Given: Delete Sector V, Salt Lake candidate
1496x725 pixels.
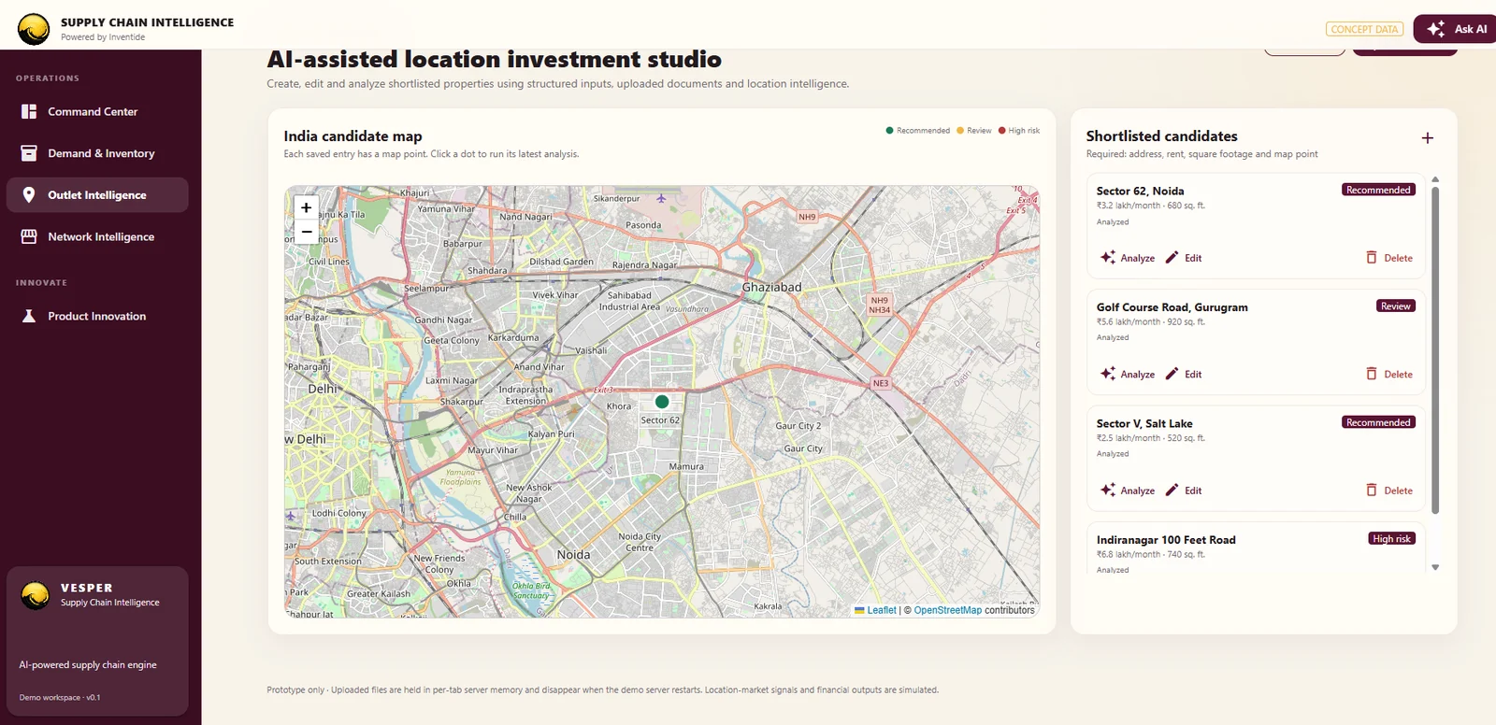Looking at the screenshot, I should (1389, 490).
